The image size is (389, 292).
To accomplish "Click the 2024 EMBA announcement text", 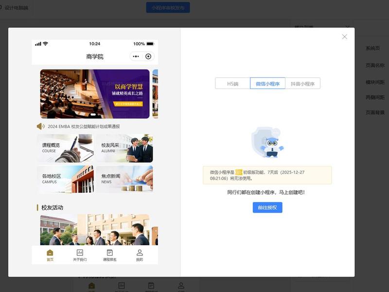I will (x=84, y=127).
